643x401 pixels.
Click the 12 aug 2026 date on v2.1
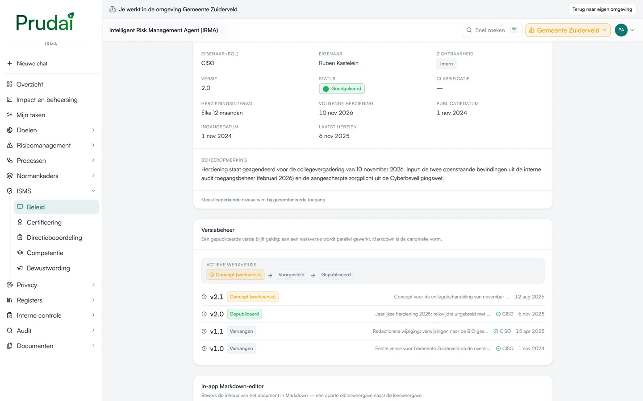pos(530,297)
